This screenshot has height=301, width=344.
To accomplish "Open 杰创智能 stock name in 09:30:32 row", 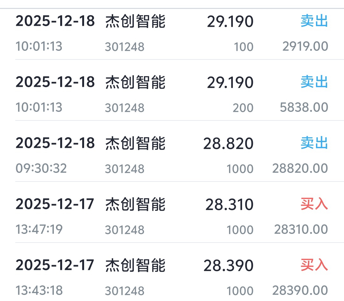I will pyautogui.click(x=135, y=143).
